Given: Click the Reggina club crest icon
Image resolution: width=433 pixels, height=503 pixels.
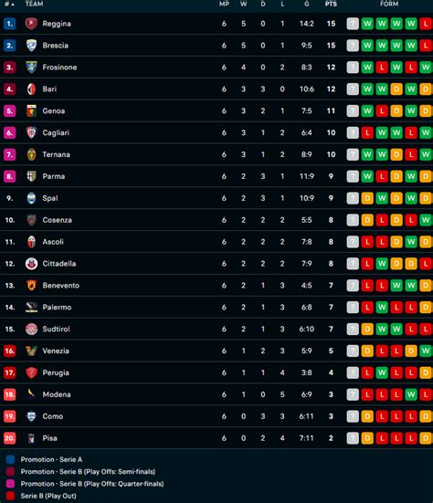Looking at the screenshot, I should coord(31,24).
